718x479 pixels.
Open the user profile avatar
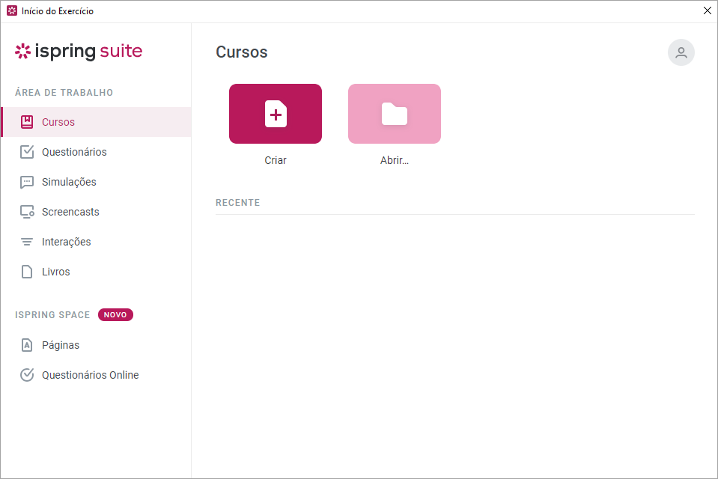point(681,52)
